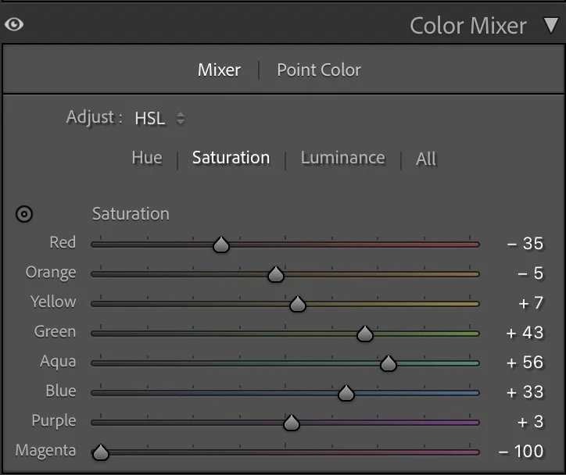566x475 pixels.
Task: Click the Adjust label
Action: coord(95,117)
